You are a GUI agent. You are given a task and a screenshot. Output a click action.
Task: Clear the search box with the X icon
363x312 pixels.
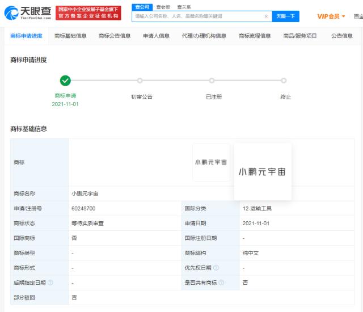(266, 16)
